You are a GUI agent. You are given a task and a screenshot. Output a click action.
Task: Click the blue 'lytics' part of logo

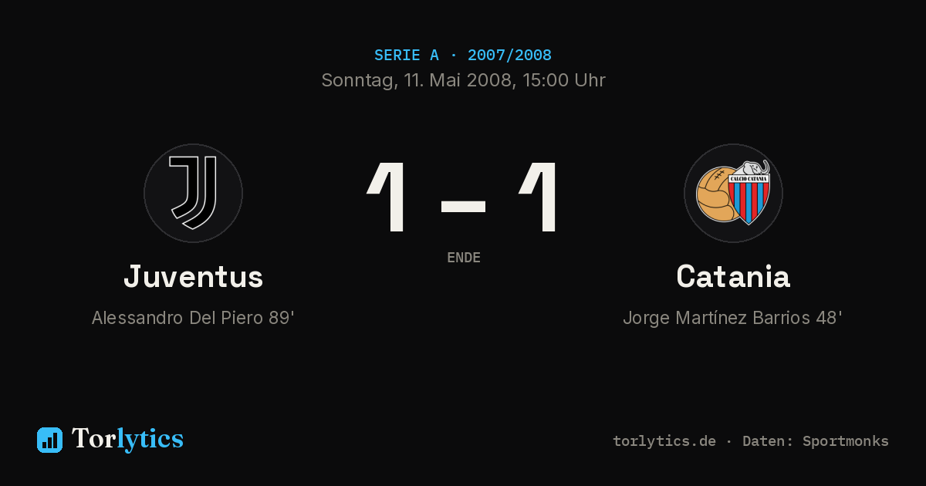[x=150, y=439]
